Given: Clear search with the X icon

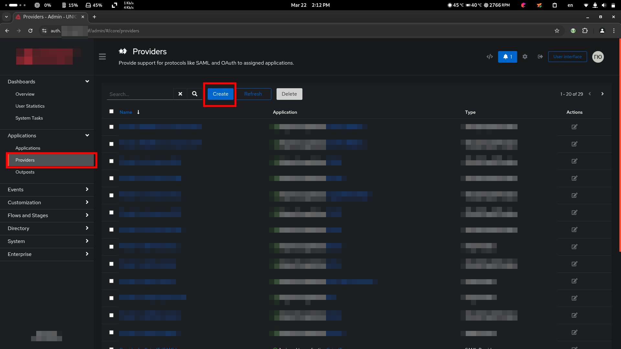Looking at the screenshot, I should tap(180, 94).
